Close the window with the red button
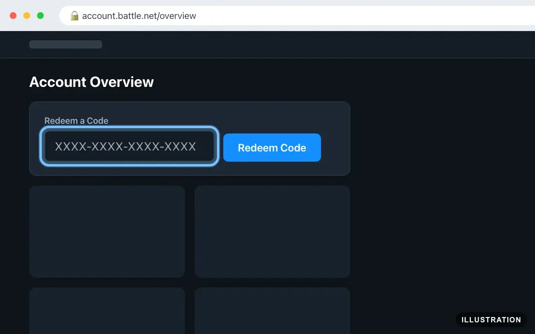535x334 pixels. pos(13,16)
